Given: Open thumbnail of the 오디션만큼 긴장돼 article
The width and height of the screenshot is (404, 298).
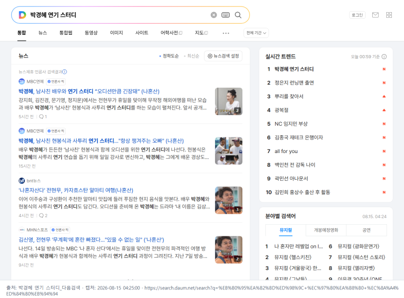Looking at the screenshot, I should (x=229, y=102).
